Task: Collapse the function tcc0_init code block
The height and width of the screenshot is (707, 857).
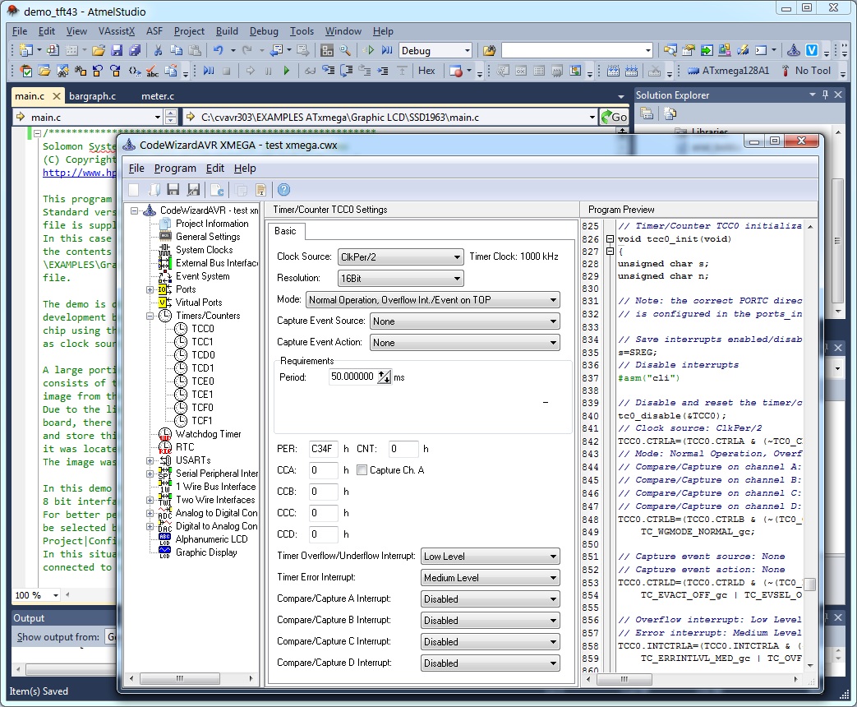Action: pyautogui.click(x=609, y=239)
